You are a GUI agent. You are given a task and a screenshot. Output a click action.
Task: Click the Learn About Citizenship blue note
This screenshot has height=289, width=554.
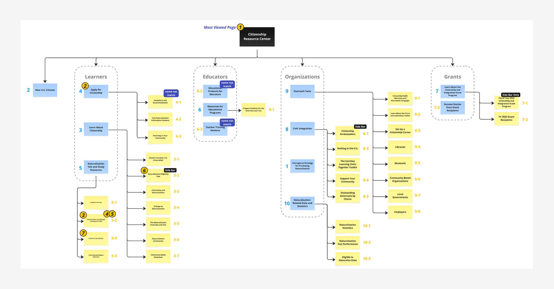pos(96,129)
